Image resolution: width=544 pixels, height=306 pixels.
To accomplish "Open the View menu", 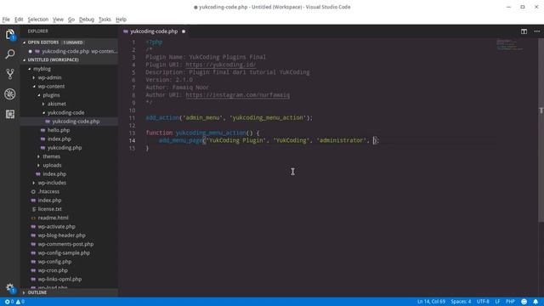I will coord(58,20).
